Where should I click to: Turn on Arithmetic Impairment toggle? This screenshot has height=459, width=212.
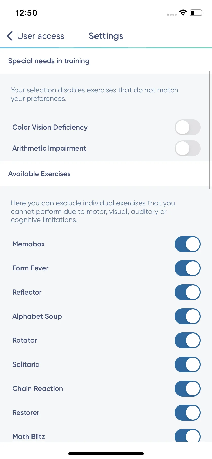pyautogui.click(x=188, y=148)
